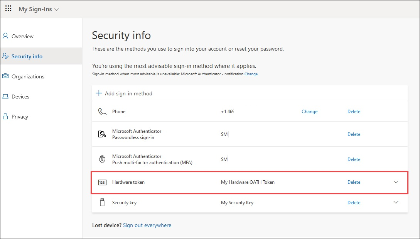Click the Devices icon in the sidebar
This screenshot has height=239, width=420.
click(x=5, y=96)
